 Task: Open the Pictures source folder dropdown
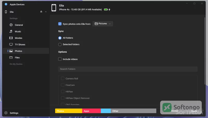point(103,24)
